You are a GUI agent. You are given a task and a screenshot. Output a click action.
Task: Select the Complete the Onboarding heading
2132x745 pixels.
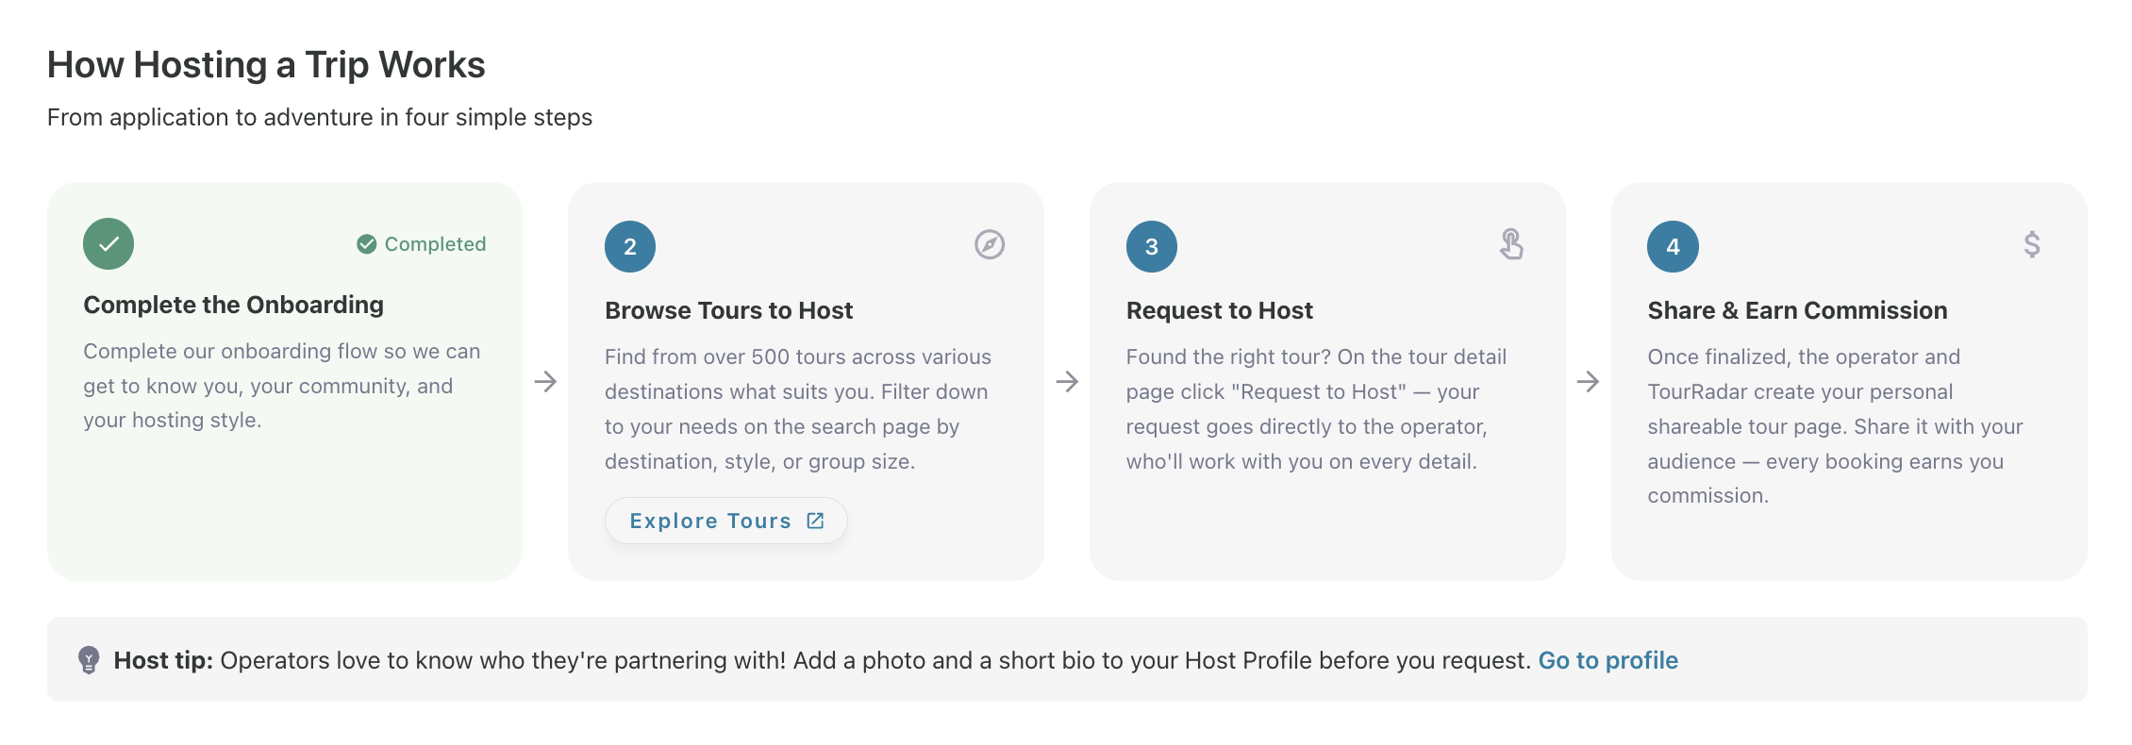tap(234, 305)
